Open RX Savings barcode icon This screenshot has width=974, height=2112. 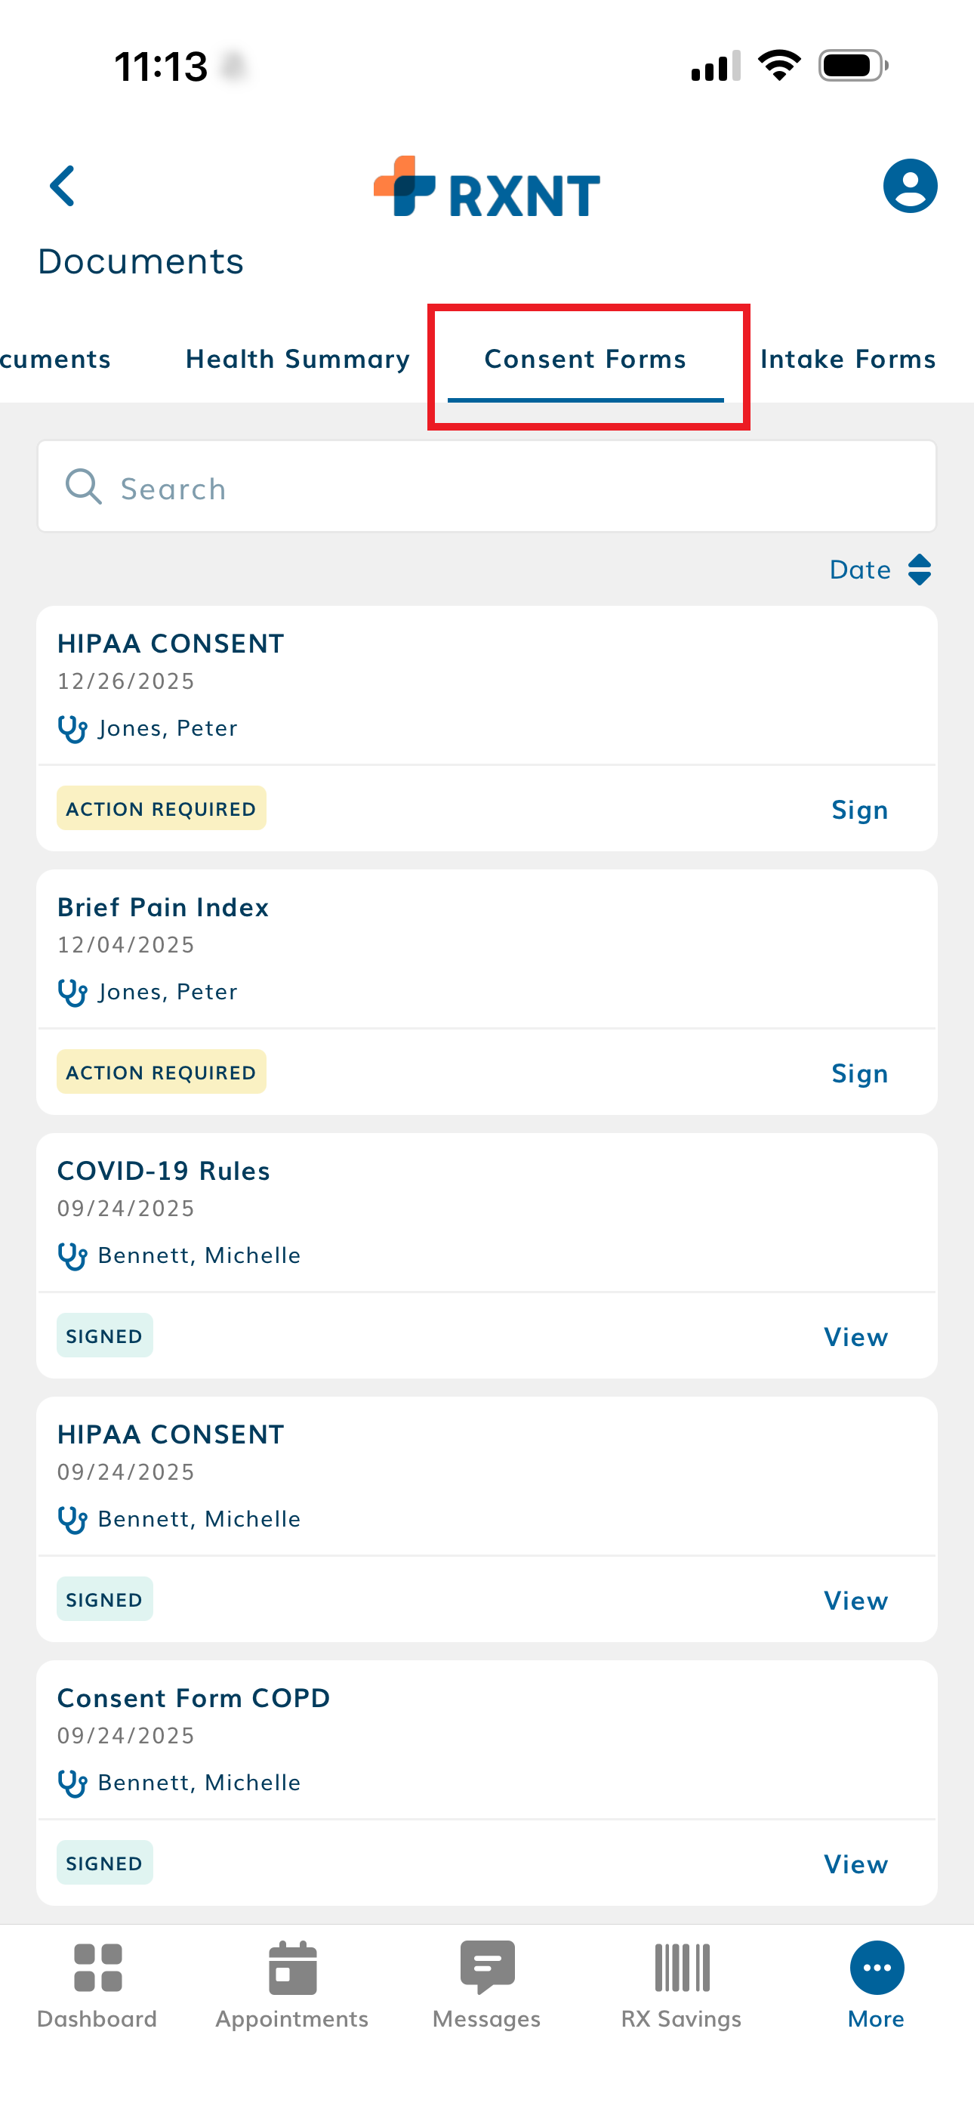coord(681,1984)
